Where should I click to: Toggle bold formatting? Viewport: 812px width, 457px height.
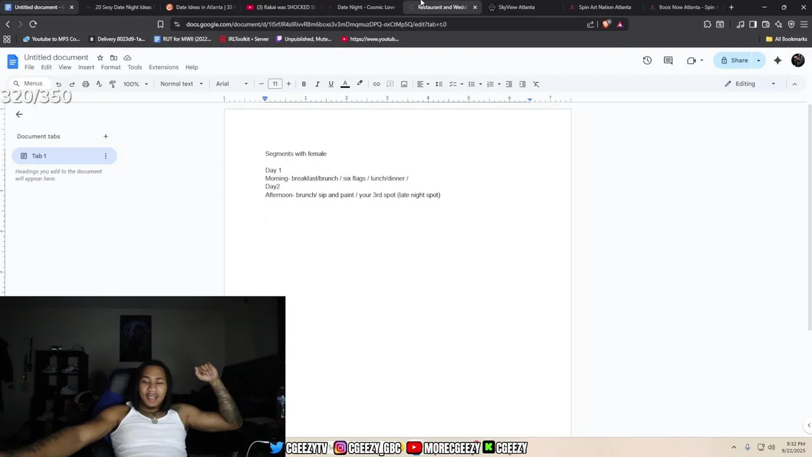(304, 84)
